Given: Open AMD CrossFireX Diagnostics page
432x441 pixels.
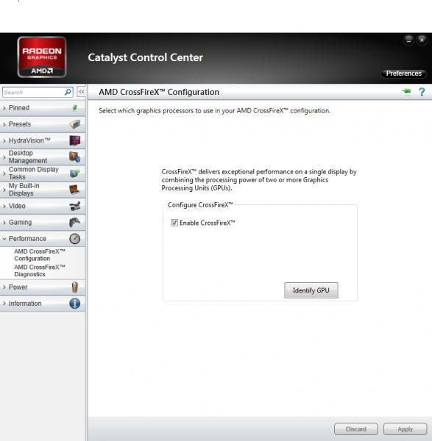Looking at the screenshot, I should tap(40, 270).
